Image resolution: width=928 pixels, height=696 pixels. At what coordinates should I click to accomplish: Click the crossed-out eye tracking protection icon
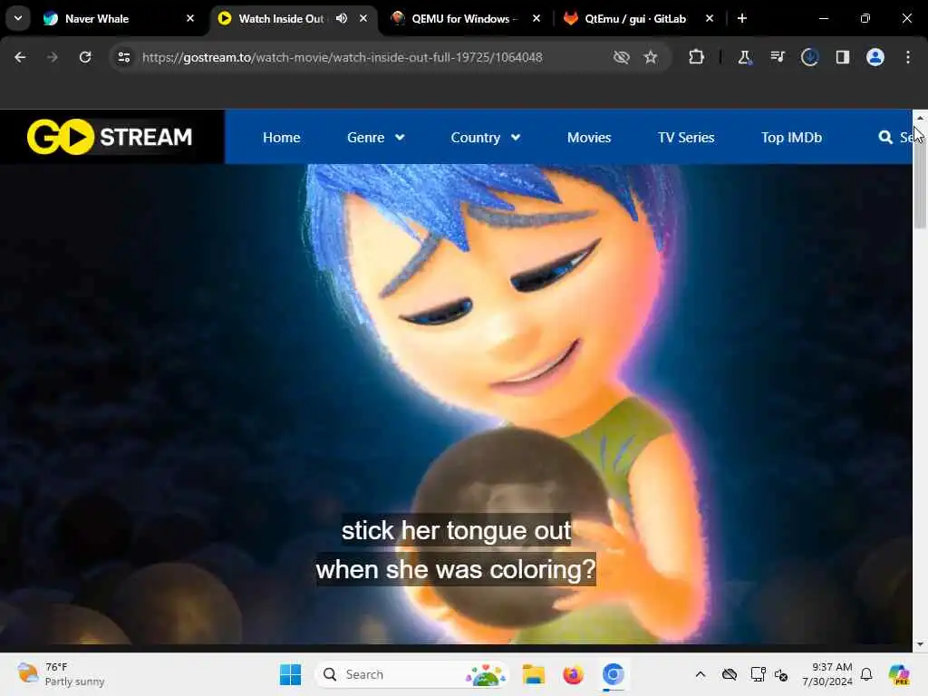[622, 57]
